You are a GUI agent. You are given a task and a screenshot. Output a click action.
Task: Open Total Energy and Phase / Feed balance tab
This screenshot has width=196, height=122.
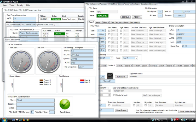point(125,22)
